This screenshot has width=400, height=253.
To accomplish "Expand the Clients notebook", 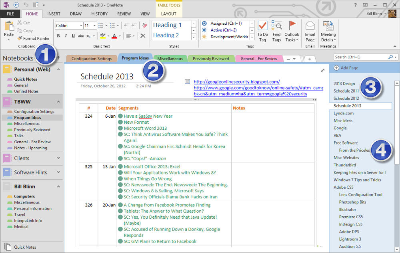I will coord(58,158).
